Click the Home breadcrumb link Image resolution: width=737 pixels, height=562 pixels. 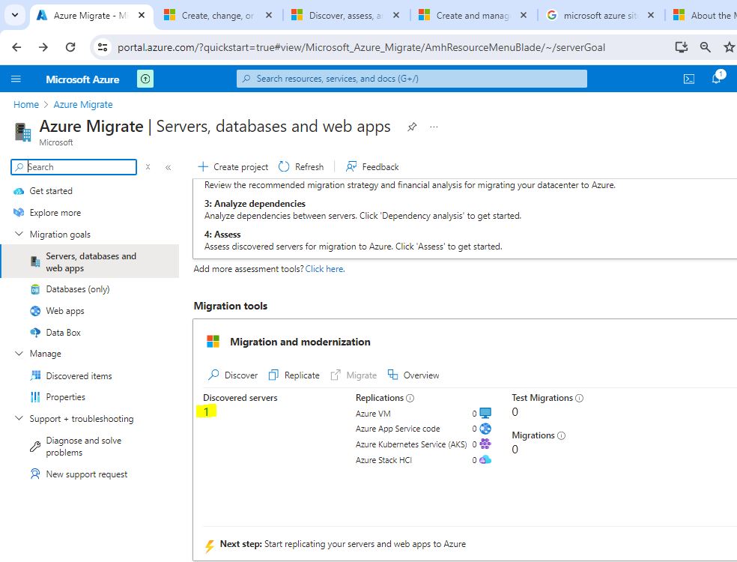tap(26, 105)
